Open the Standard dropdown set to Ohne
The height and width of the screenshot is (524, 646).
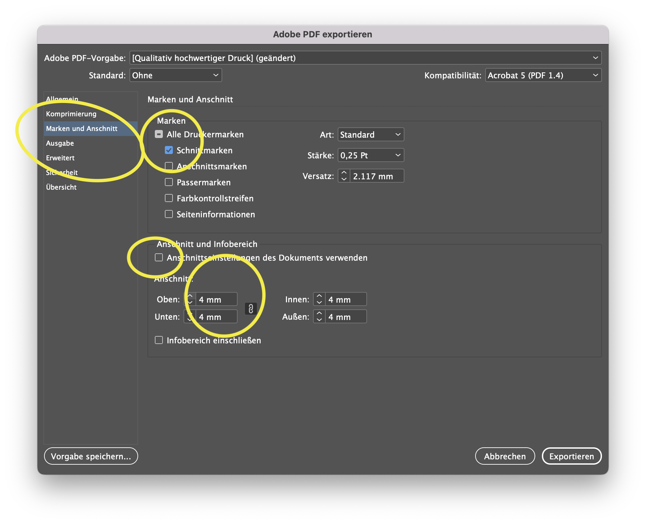pos(176,75)
